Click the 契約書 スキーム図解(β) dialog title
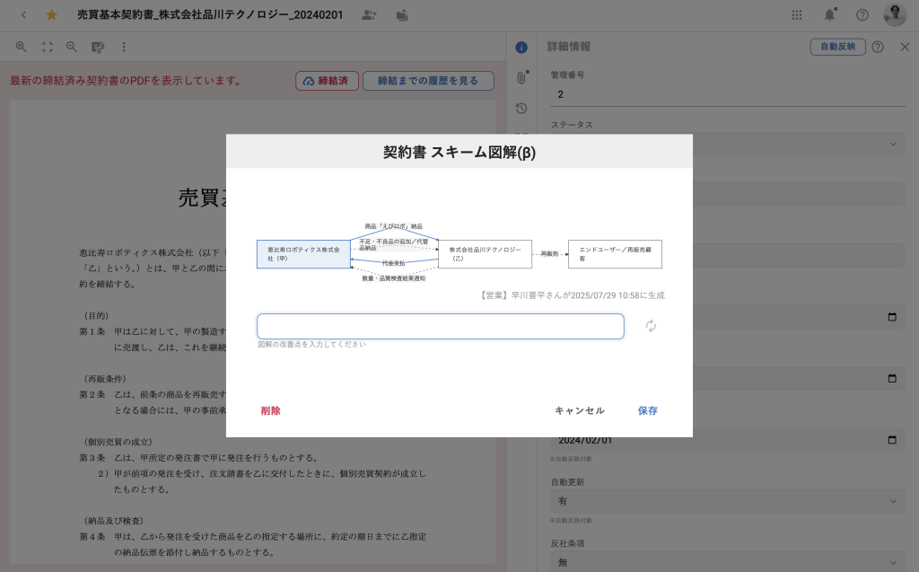This screenshot has height=572, width=919. point(459,153)
